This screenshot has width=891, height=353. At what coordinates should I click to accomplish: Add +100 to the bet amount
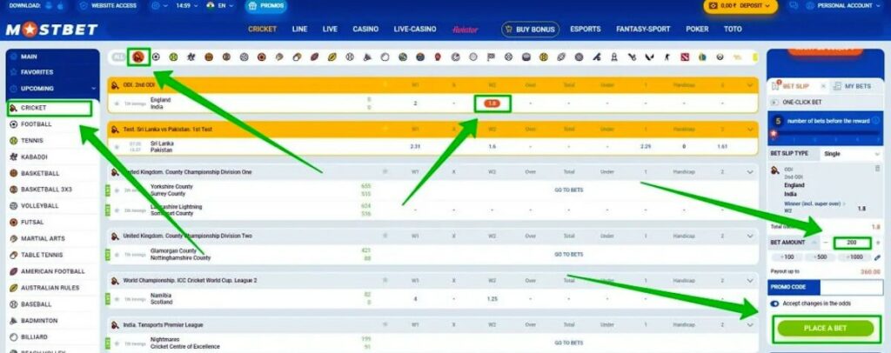point(787,257)
